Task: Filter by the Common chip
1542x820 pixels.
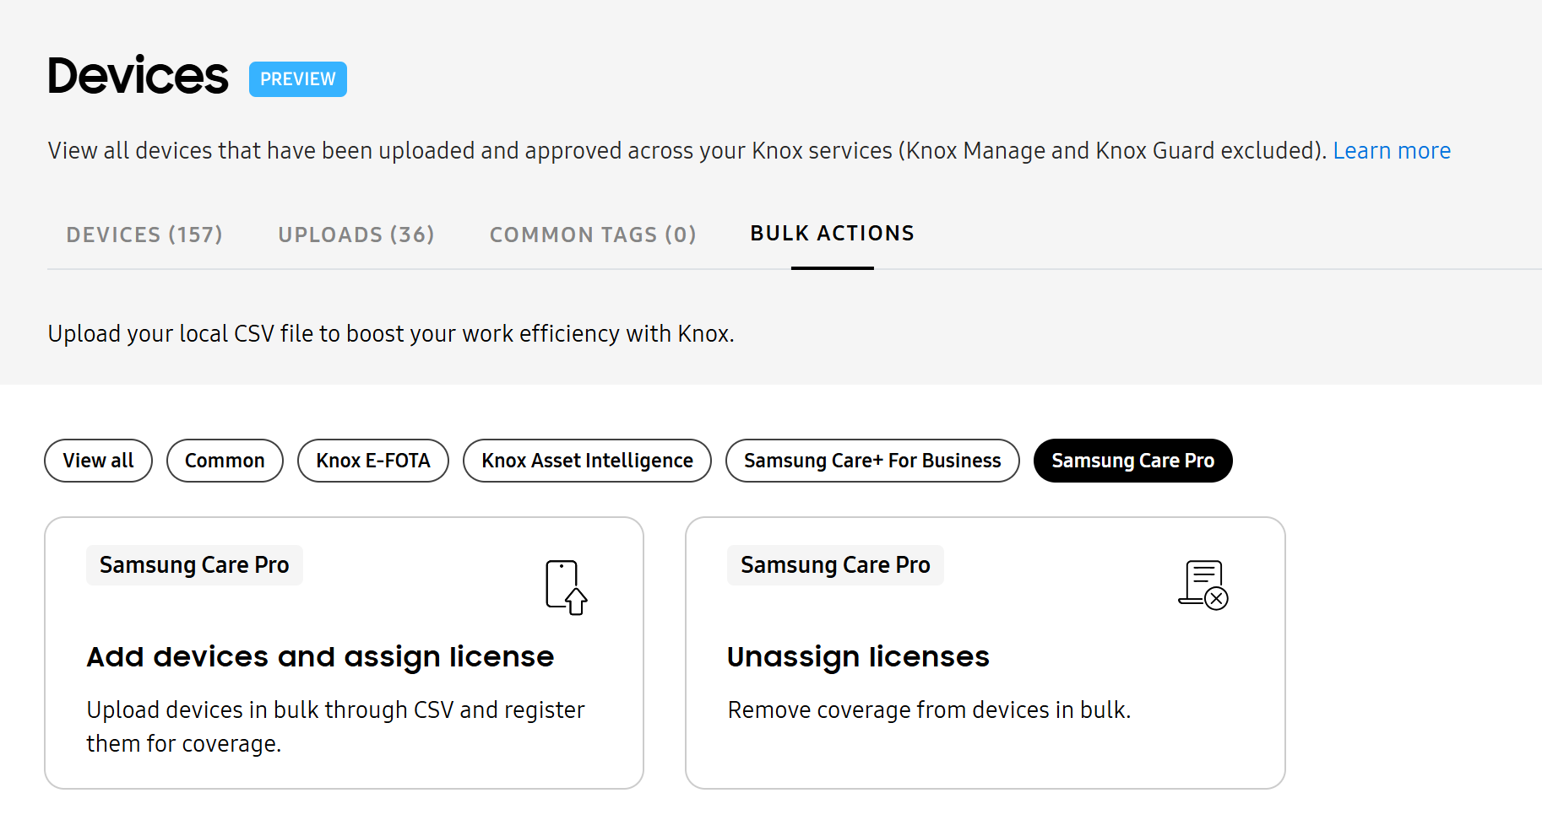Action: pyautogui.click(x=225, y=461)
